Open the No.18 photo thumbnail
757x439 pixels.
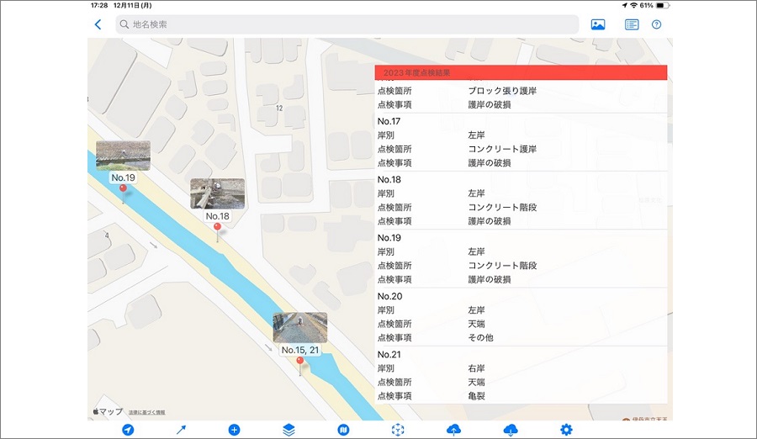pyautogui.click(x=217, y=193)
